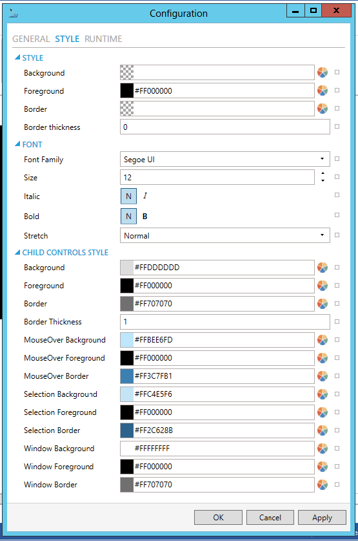The width and height of the screenshot is (358, 541).
Task: Open color picker for Style Background
Action: point(323,72)
